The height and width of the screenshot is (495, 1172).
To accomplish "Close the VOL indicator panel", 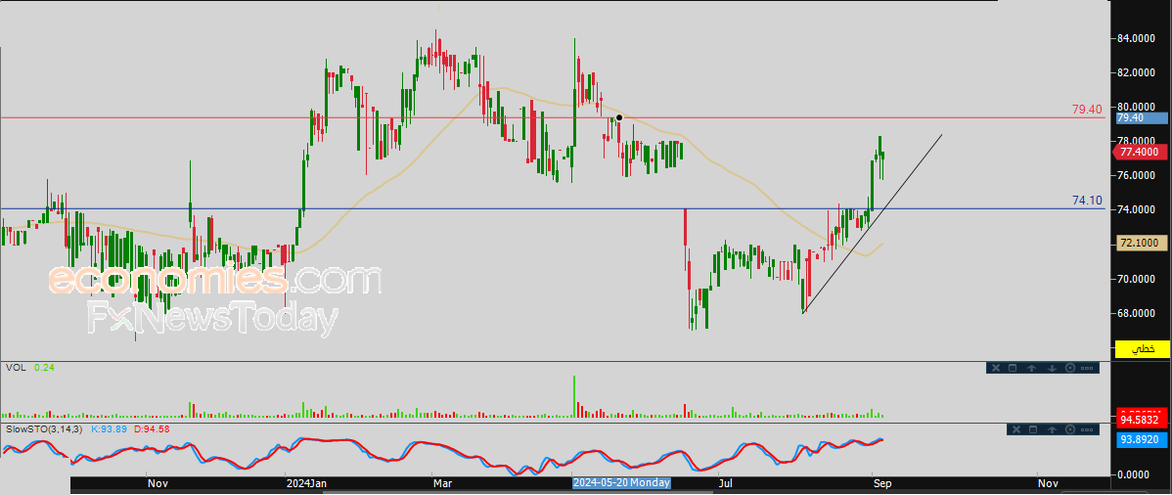I will tap(996, 368).
